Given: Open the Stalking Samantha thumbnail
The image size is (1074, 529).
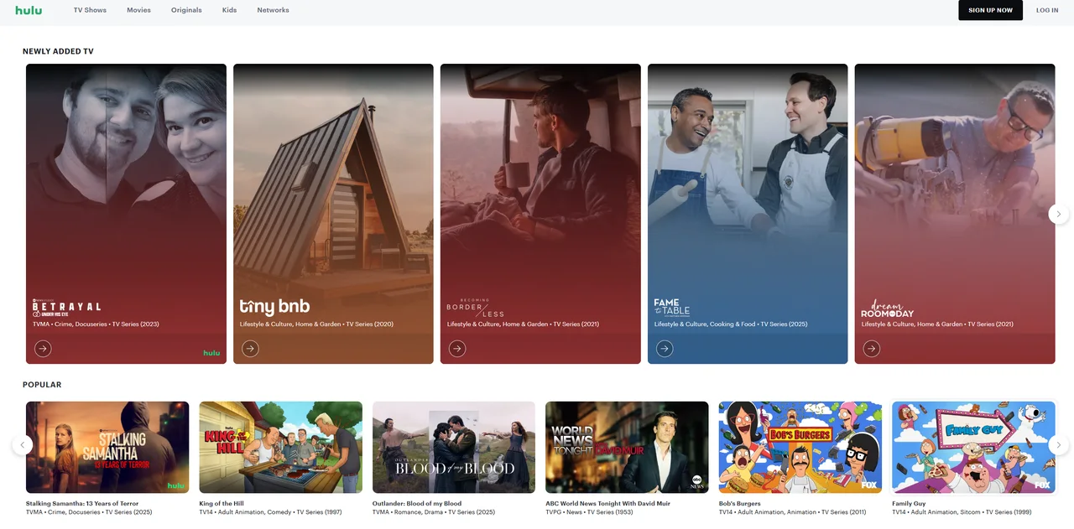Looking at the screenshot, I should click(107, 447).
